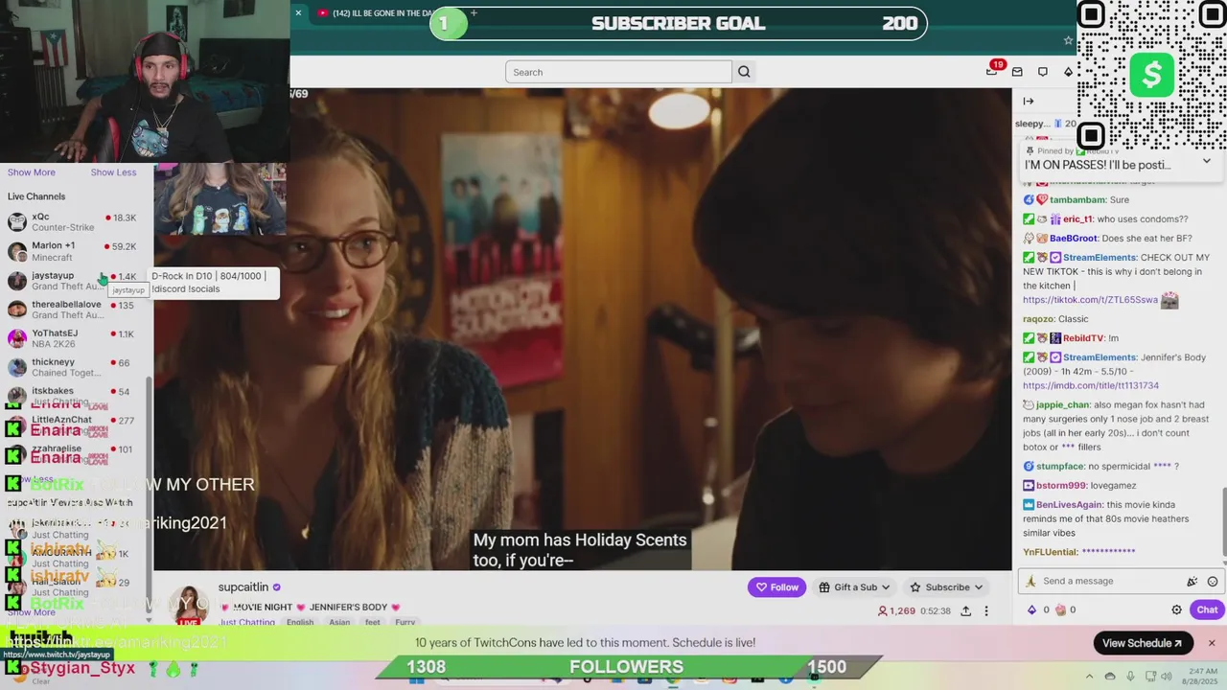Click the Just Chatting category link under title
Image resolution: width=1227 pixels, height=690 pixels.
[x=246, y=622]
